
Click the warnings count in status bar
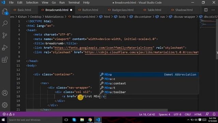coord(12,114)
